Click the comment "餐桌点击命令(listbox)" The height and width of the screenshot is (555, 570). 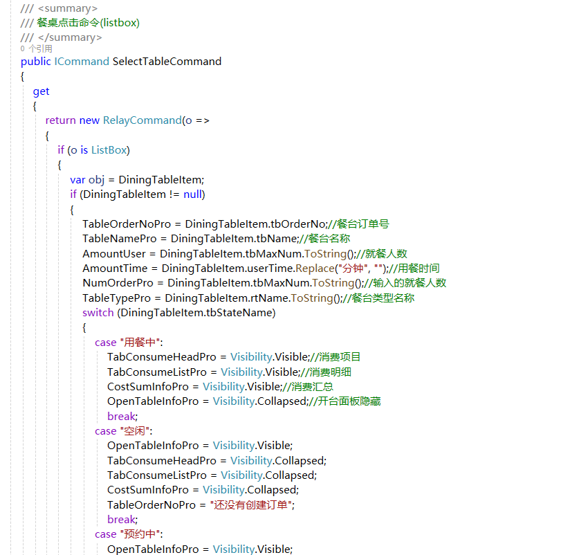point(88,23)
